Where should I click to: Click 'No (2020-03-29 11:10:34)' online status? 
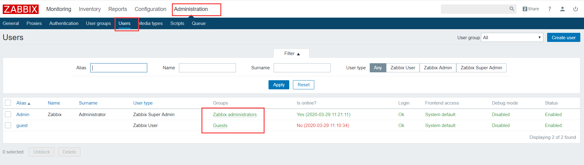pyautogui.click(x=323, y=125)
